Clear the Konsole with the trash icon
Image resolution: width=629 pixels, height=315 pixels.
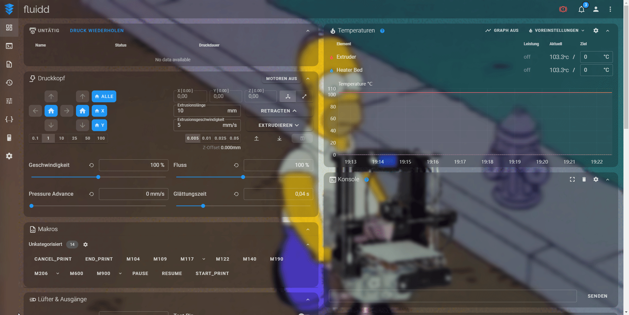coord(584,179)
